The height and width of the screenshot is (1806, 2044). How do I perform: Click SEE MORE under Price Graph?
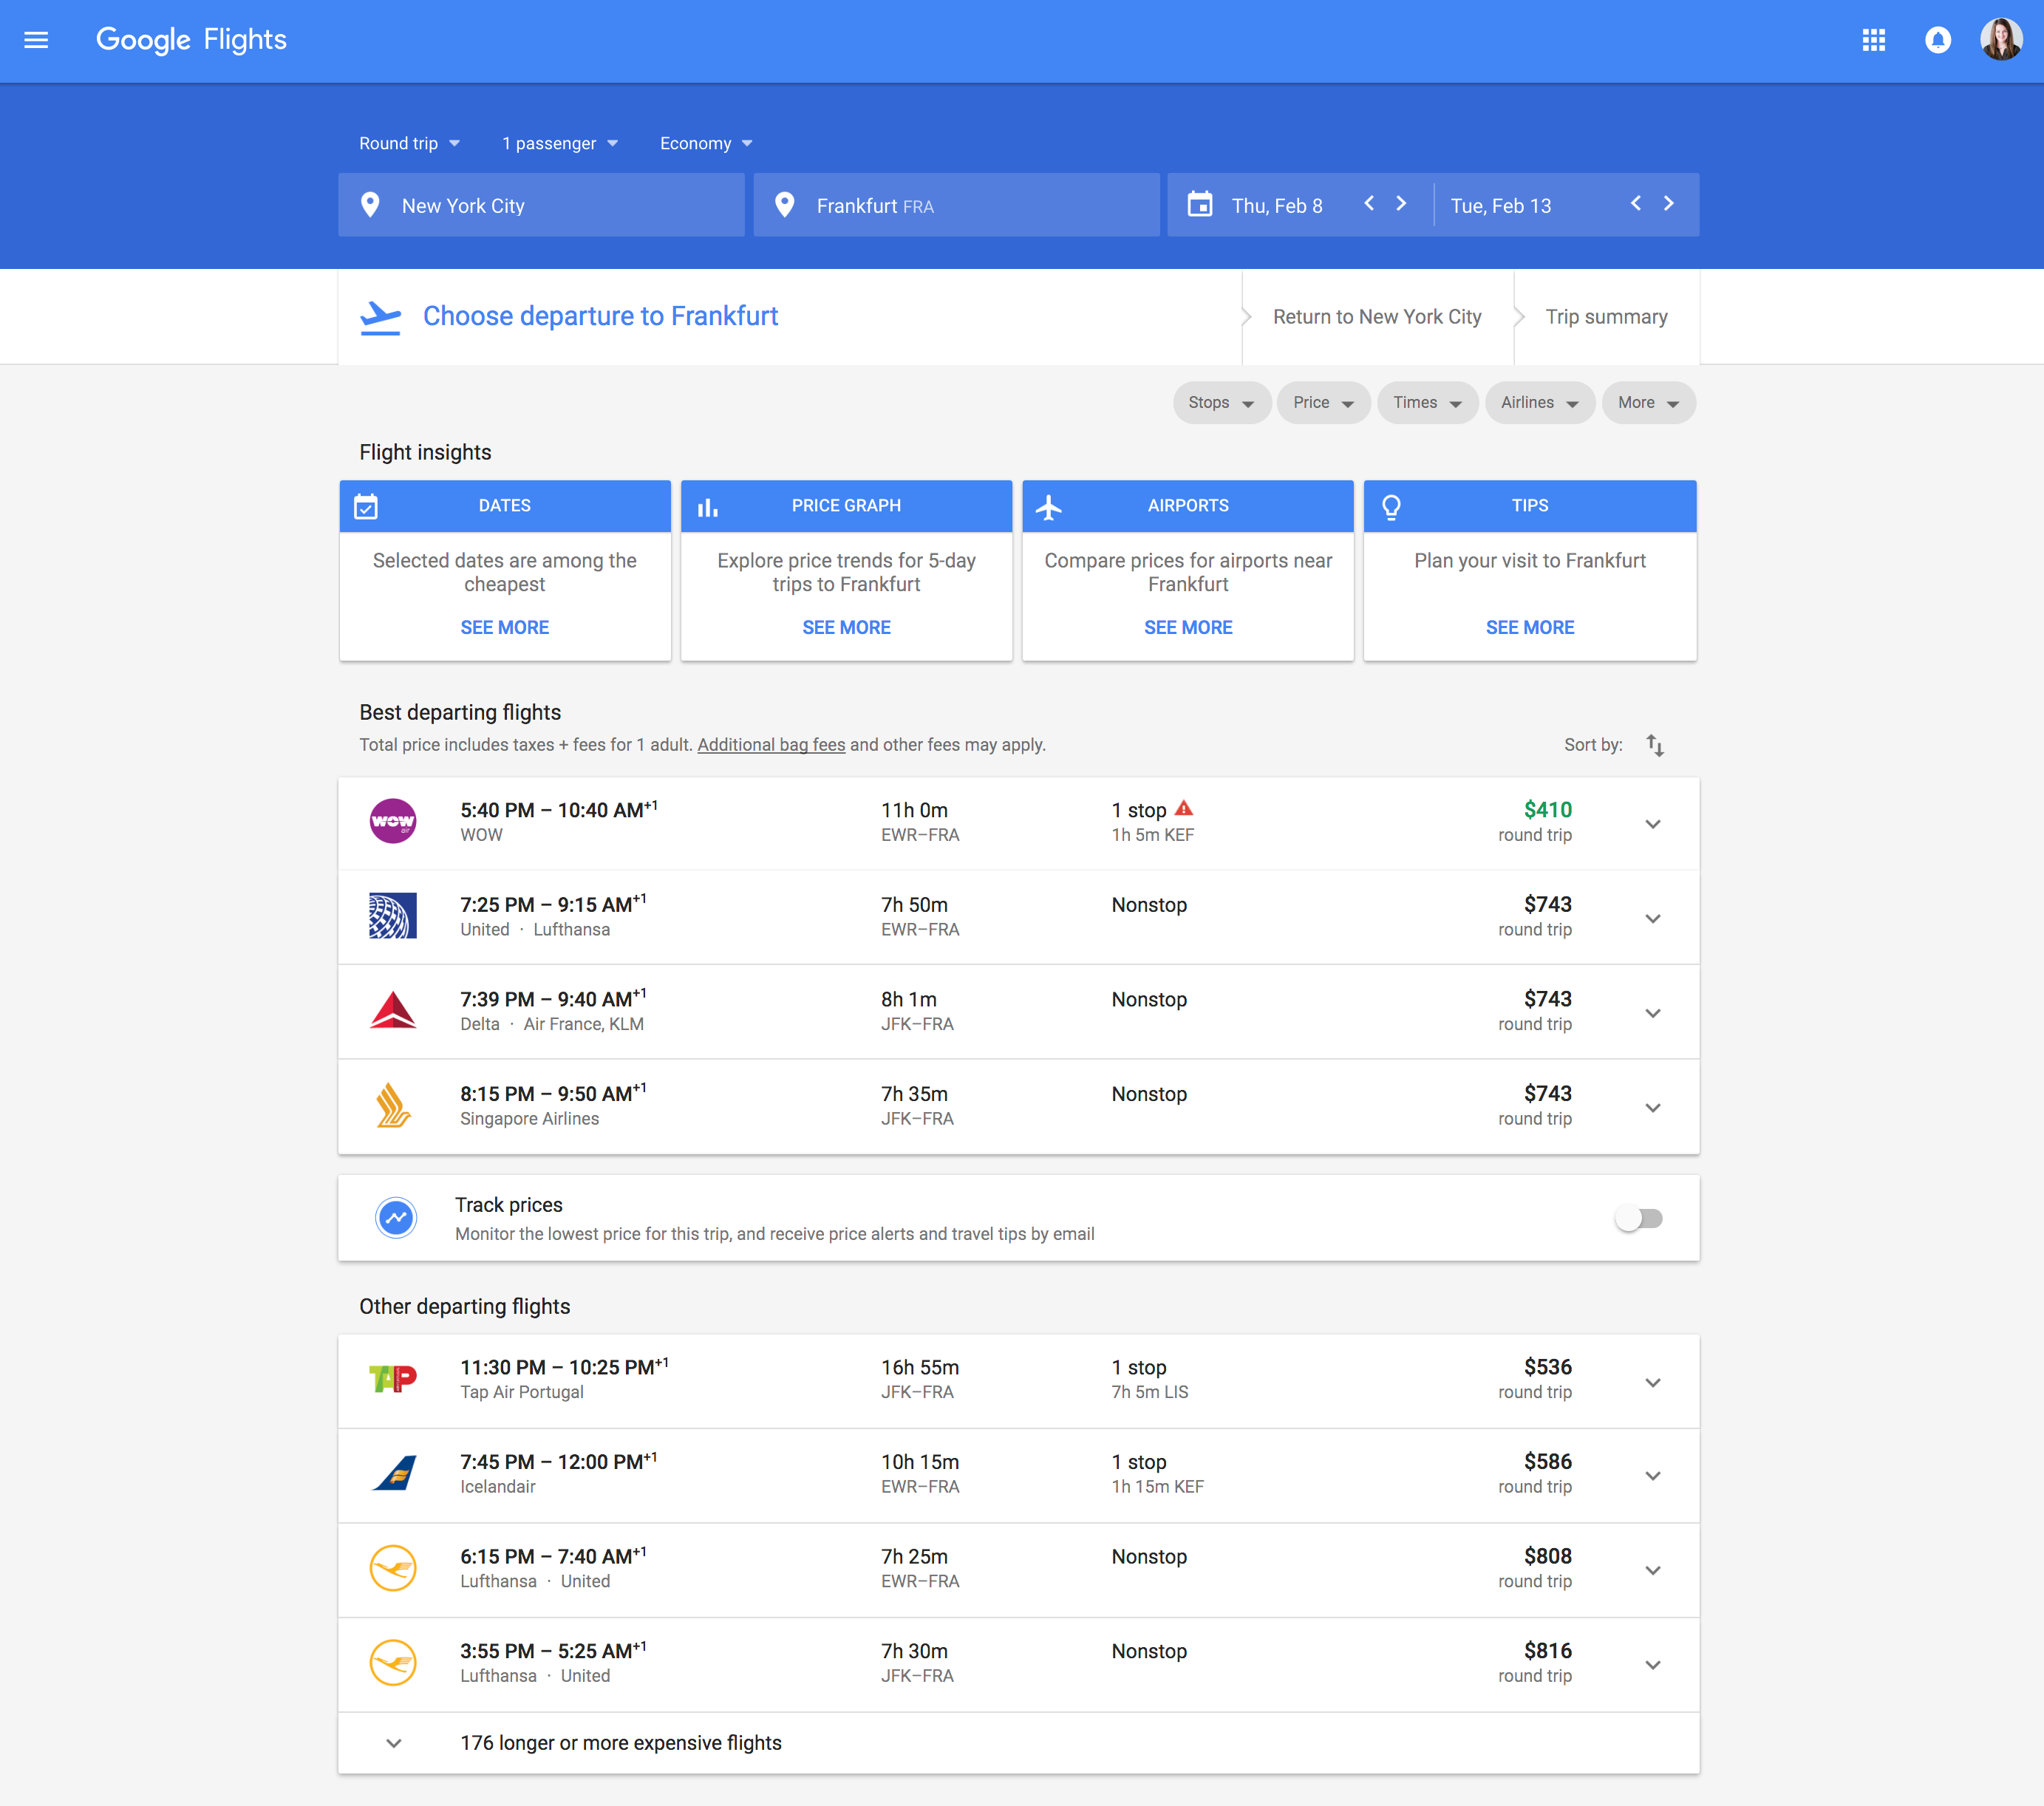tap(846, 627)
